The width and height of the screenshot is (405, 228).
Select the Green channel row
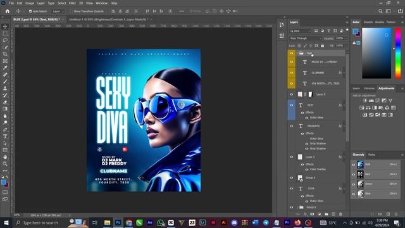[375, 184]
